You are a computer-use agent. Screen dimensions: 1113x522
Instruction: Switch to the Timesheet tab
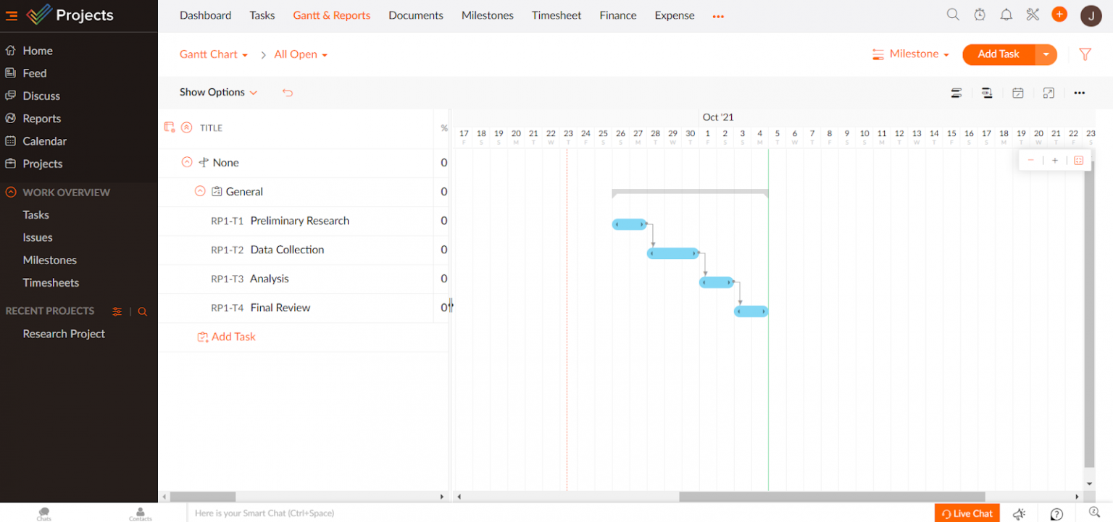(x=556, y=14)
